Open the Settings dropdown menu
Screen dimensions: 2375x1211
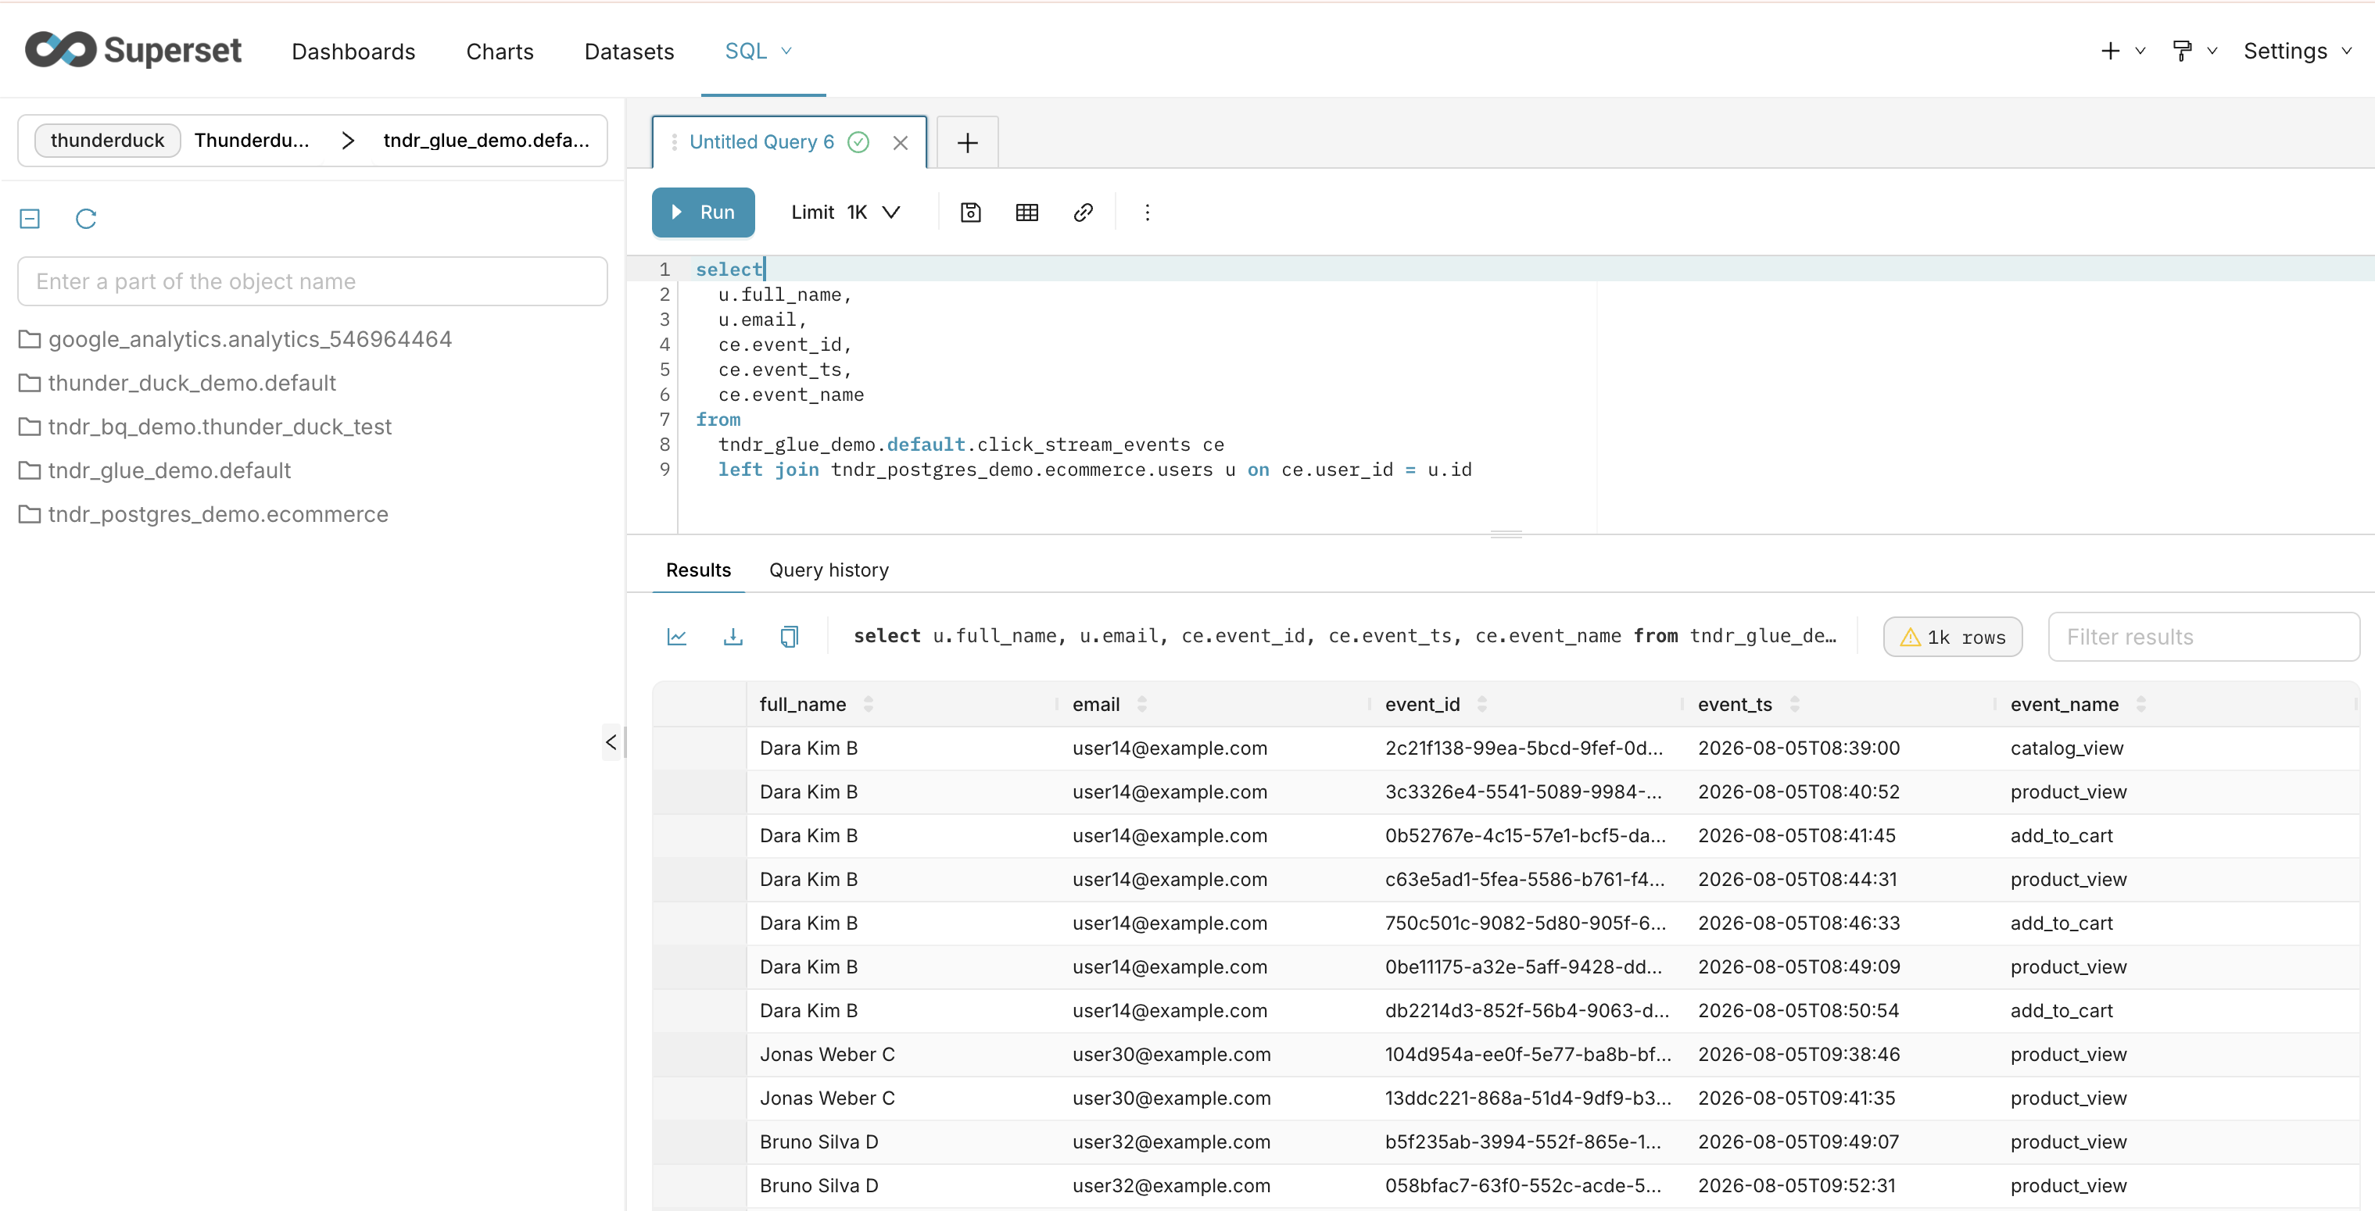[2297, 51]
